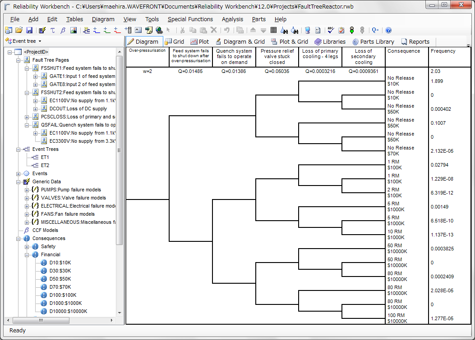Click the tree panel vertical scrollbar thumb
This screenshot has height=340, width=475.
tap(120, 150)
